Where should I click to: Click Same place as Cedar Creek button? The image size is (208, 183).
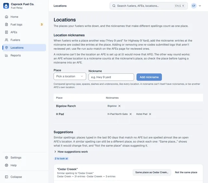tap(152, 172)
